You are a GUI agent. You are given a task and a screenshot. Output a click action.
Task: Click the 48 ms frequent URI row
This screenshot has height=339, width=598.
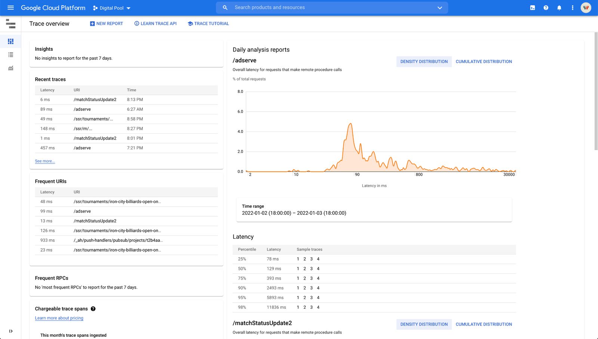pos(126,202)
